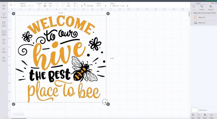Open the Operation Basic Cut dropdown
The width and height of the screenshot is (217, 119).
pos(26,6)
